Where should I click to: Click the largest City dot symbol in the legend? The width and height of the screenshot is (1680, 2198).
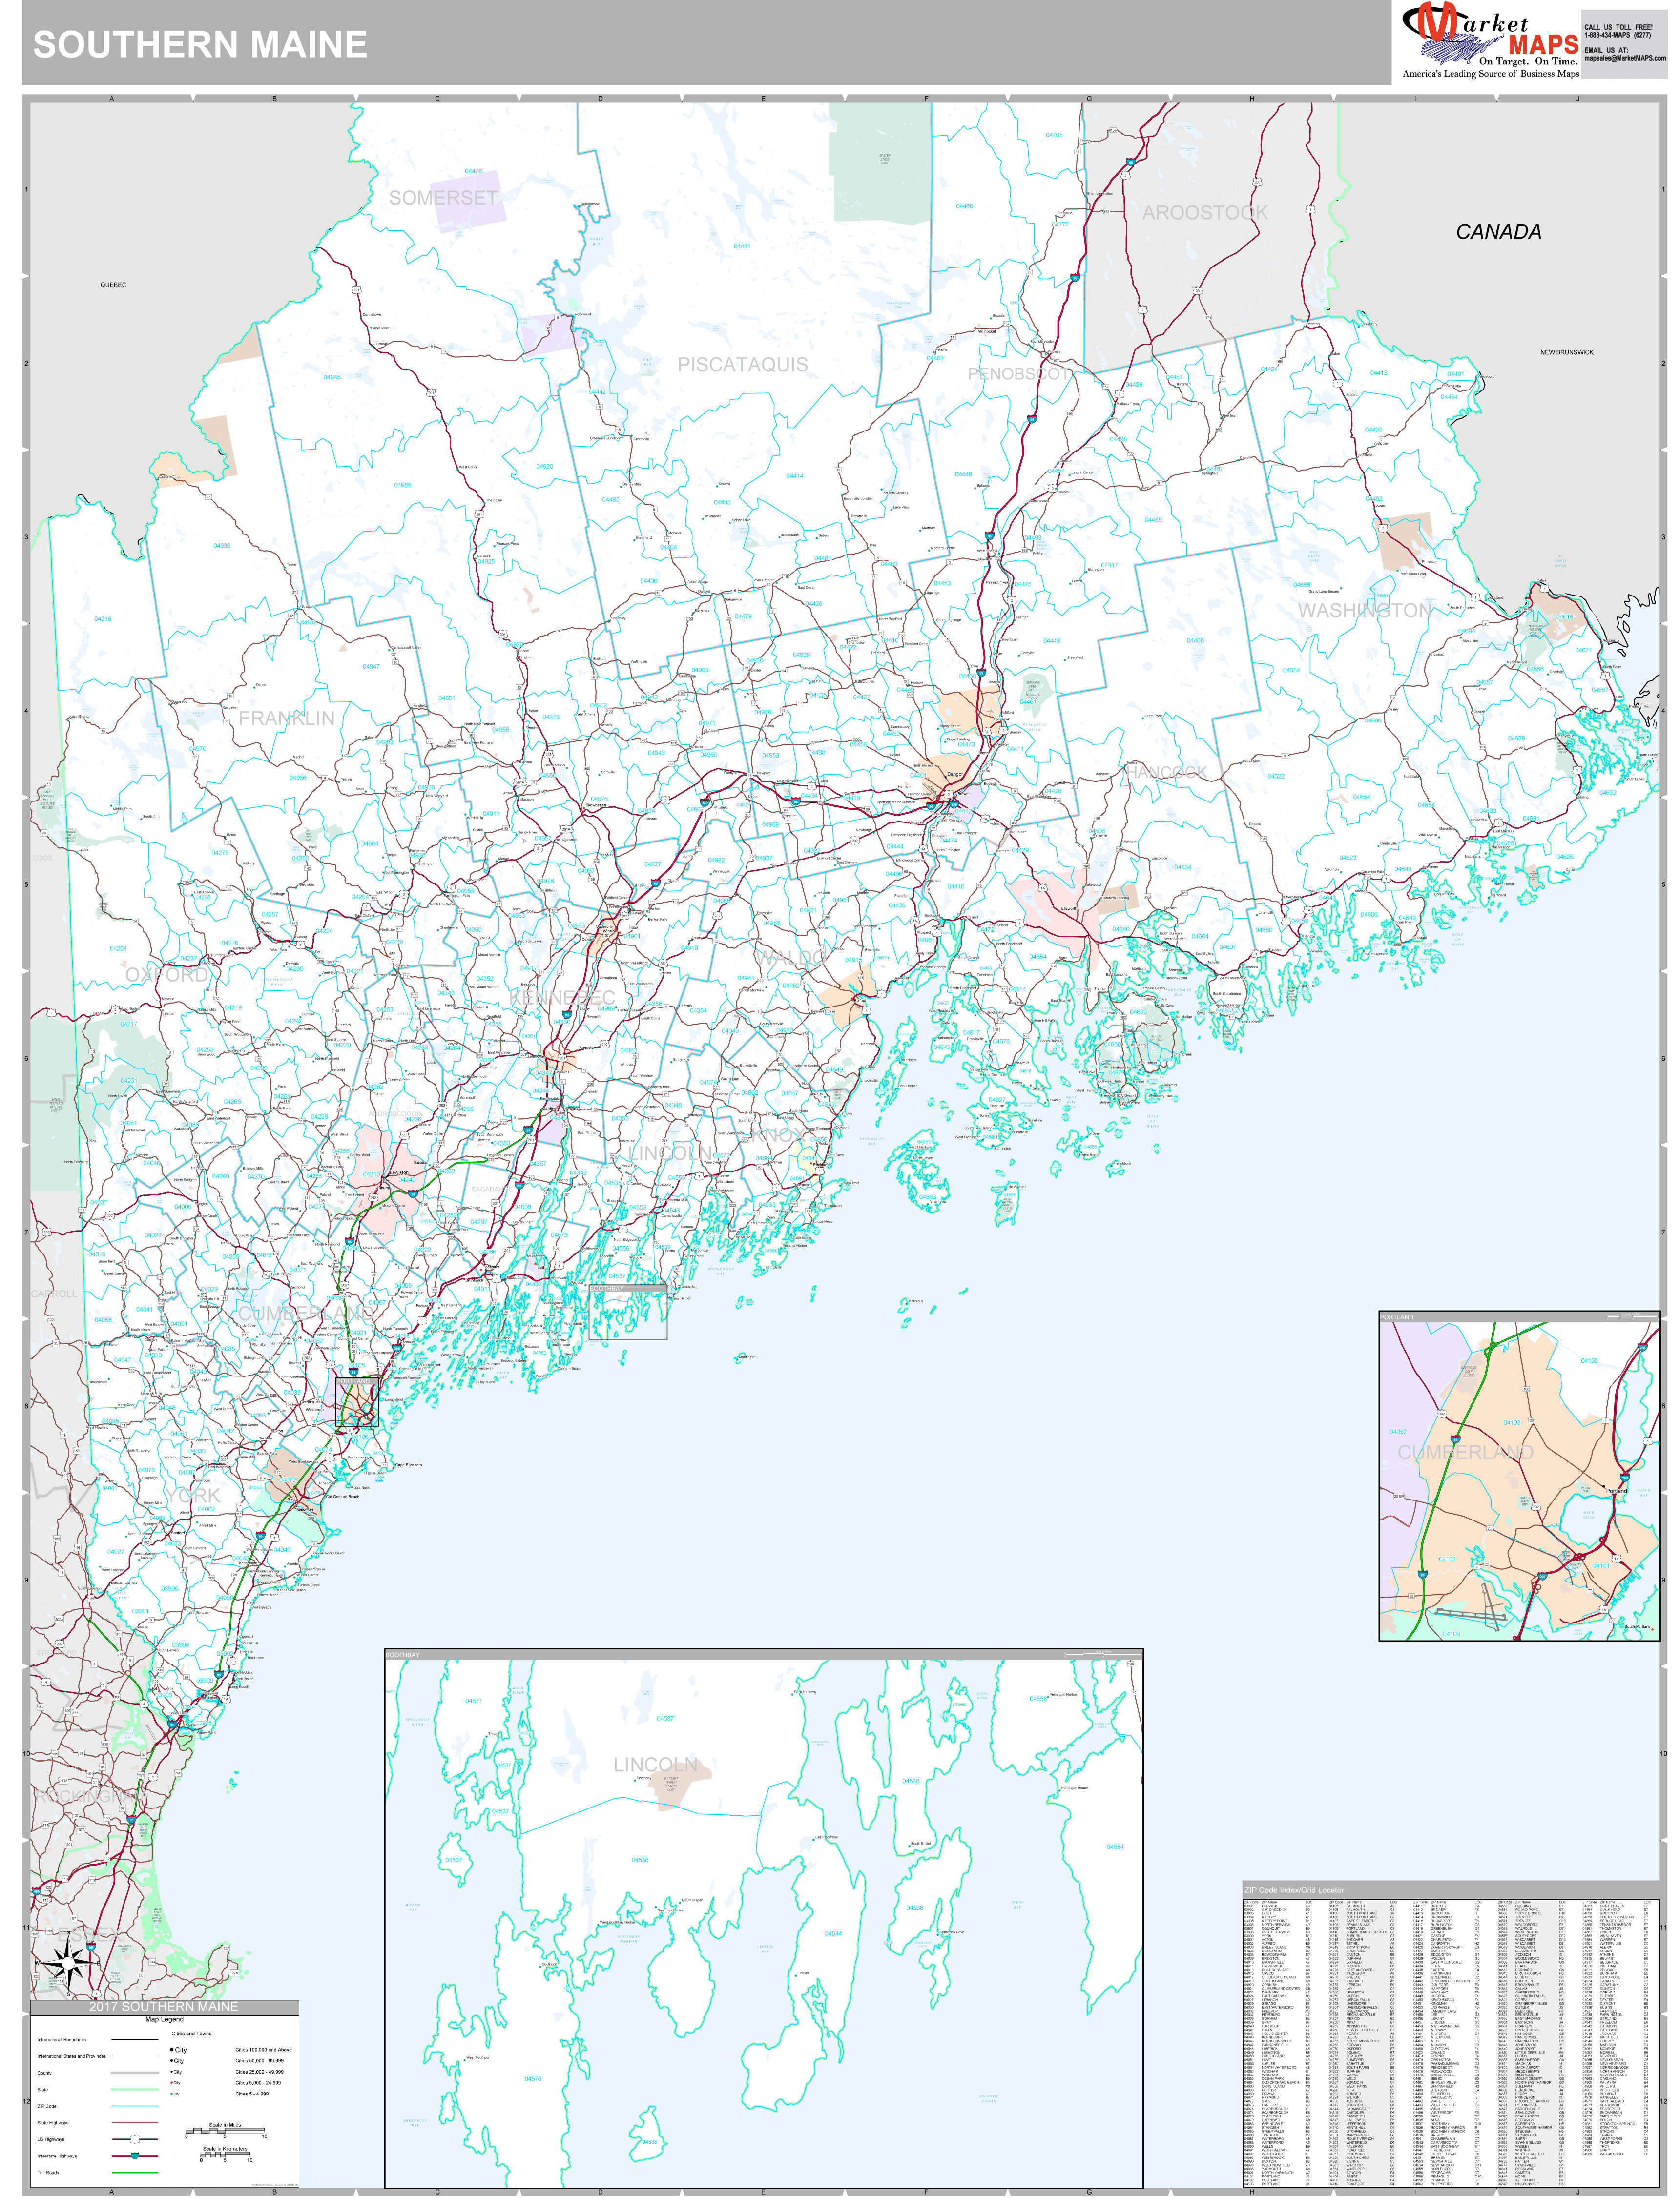[x=172, y=2050]
